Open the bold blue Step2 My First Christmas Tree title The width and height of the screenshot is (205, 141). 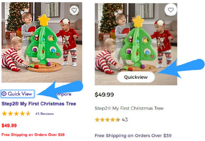coord(39,104)
